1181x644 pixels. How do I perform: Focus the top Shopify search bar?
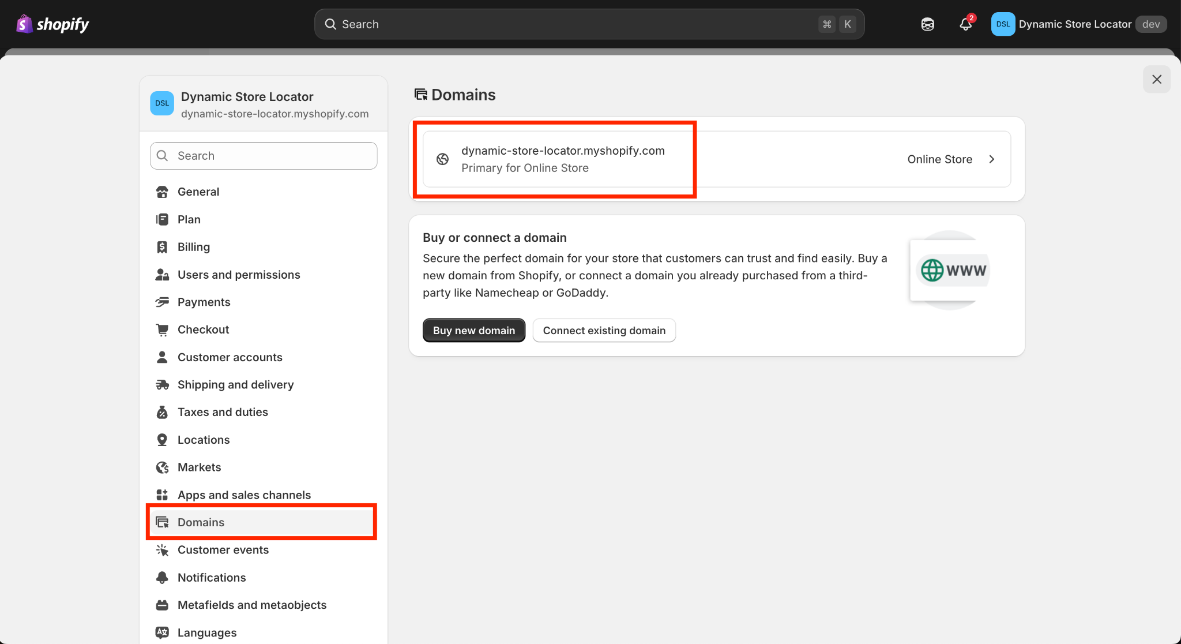(x=589, y=24)
